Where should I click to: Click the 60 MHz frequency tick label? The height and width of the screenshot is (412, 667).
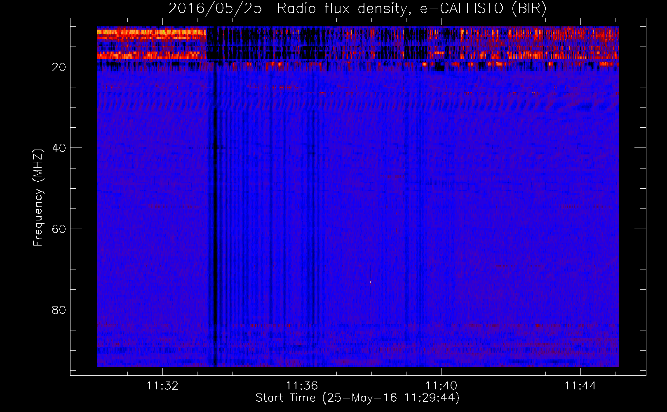[x=59, y=229]
